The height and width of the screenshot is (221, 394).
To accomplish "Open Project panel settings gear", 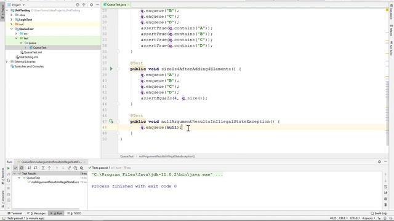I will pyautogui.click(x=91, y=5).
